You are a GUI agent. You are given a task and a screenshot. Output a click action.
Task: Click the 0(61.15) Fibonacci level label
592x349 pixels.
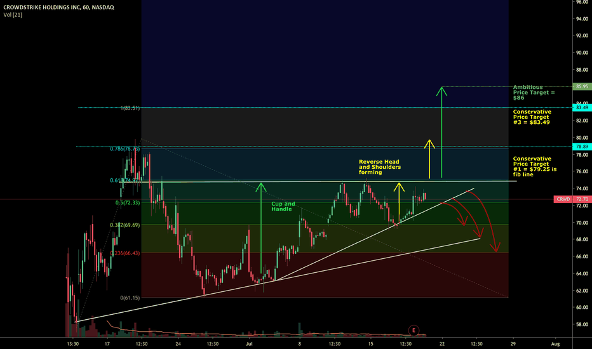point(130,298)
